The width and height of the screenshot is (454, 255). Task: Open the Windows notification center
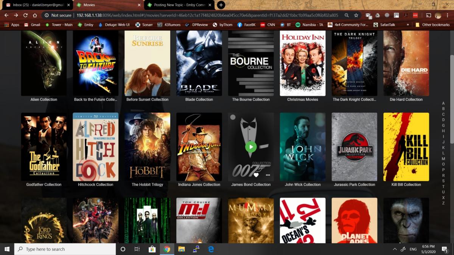pos(445,249)
